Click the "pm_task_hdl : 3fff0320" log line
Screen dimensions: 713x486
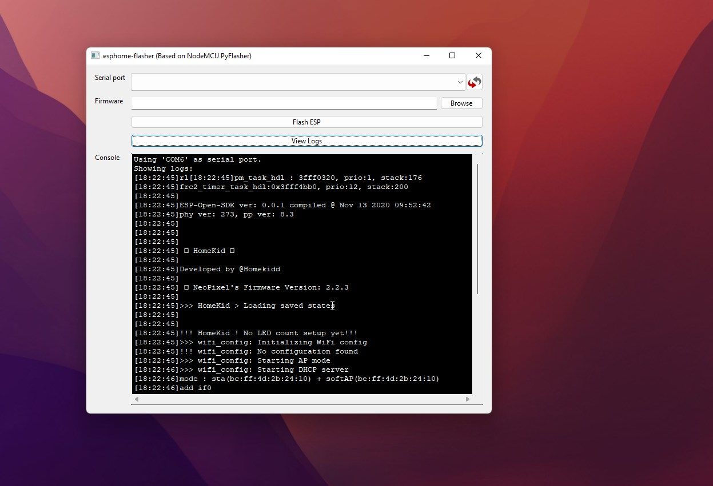(278, 178)
